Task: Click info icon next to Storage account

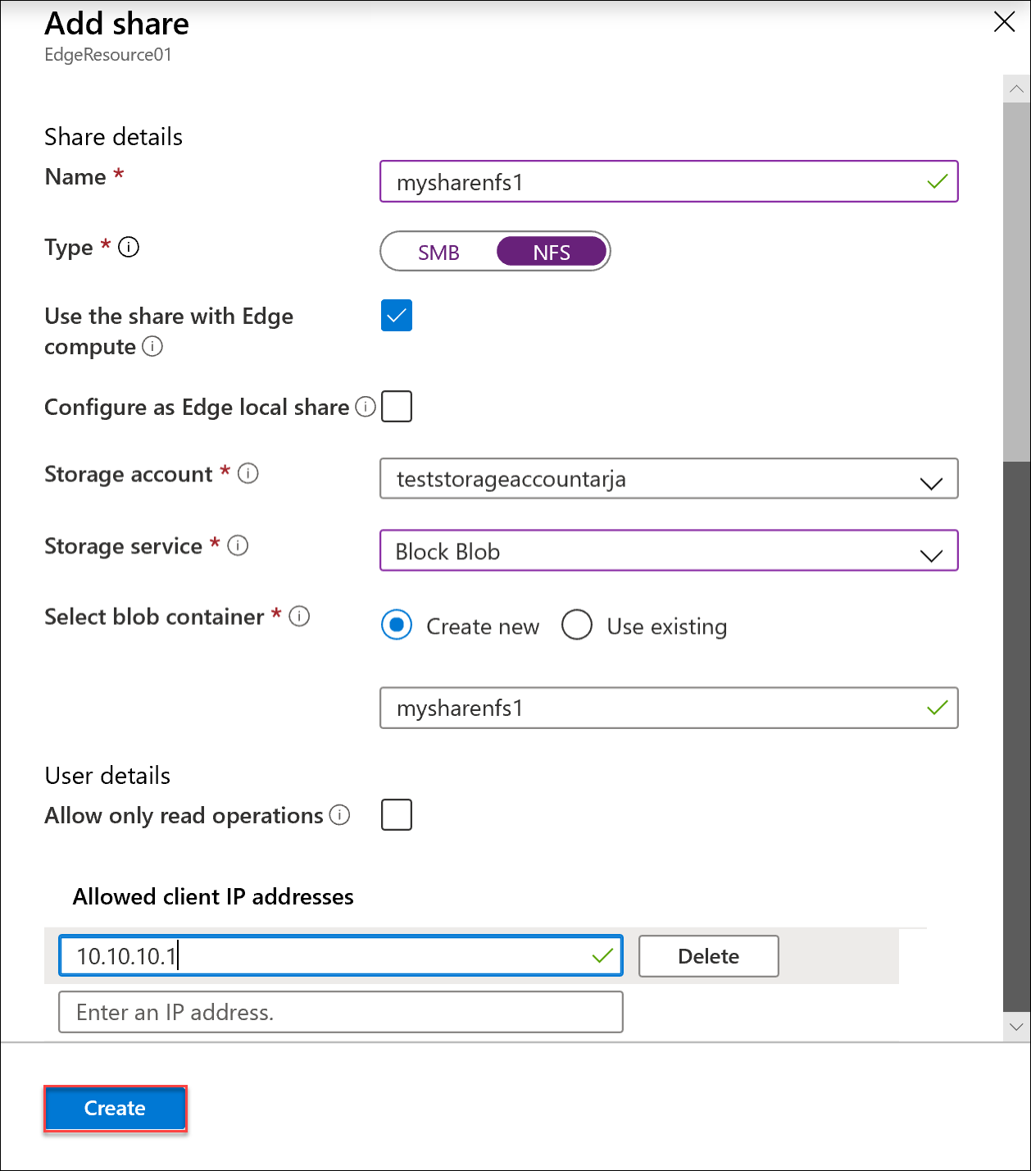Action: pyautogui.click(x=248, y=473)
